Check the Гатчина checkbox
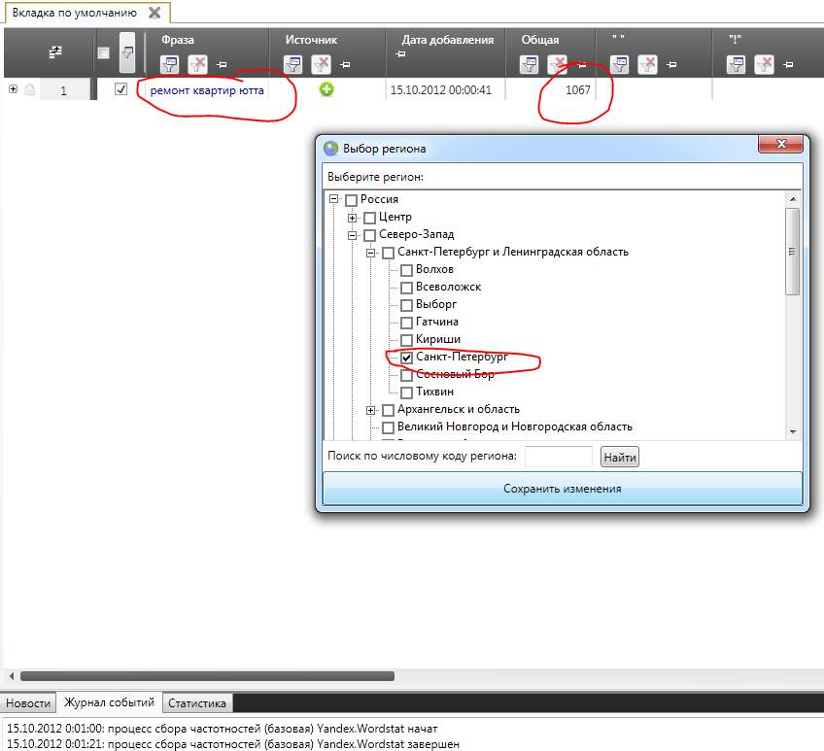The height and width of the screenshot is (751, 824). tap(407, 323)
